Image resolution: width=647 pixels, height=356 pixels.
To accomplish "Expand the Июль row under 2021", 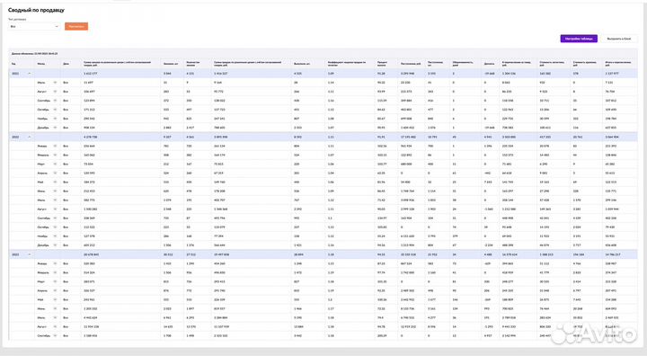I will click(55, 83).
